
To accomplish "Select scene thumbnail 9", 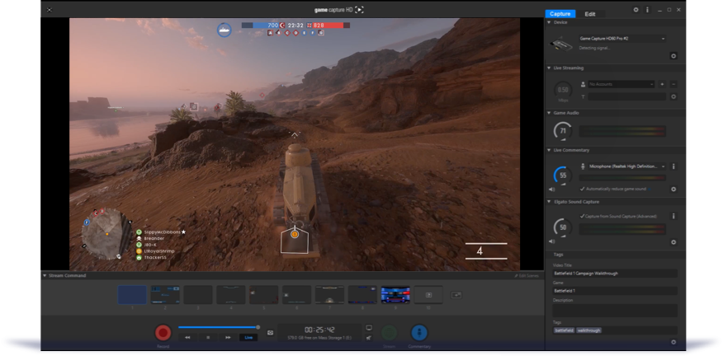I will (x=395, y=295).
